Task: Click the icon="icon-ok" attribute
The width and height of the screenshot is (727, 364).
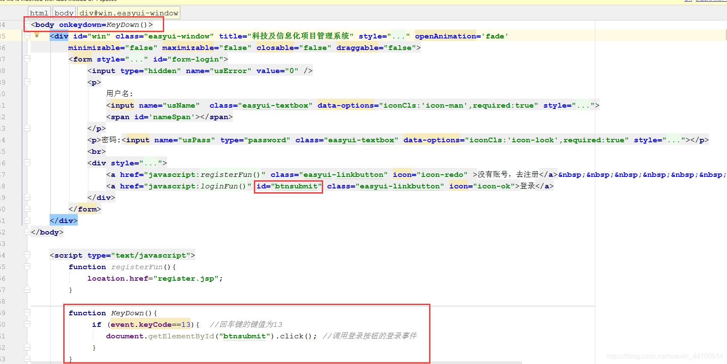Action: [482, 186]
